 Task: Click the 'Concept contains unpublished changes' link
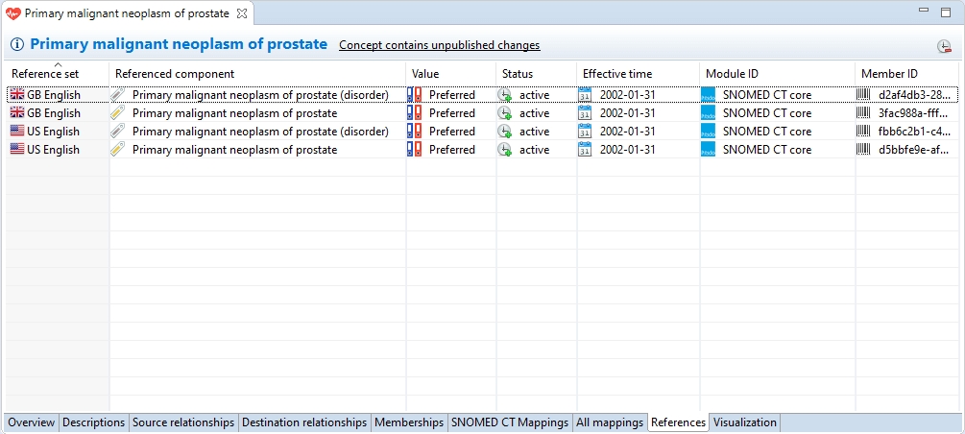[x=439, y=45]
